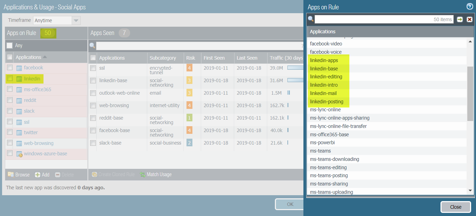Select ms-powerbi in the list
476x216 pixels.
click(x=323, y=142)
